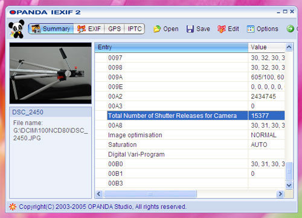Minimize the OPANDA IEXIF window

(x=278, y=12)
